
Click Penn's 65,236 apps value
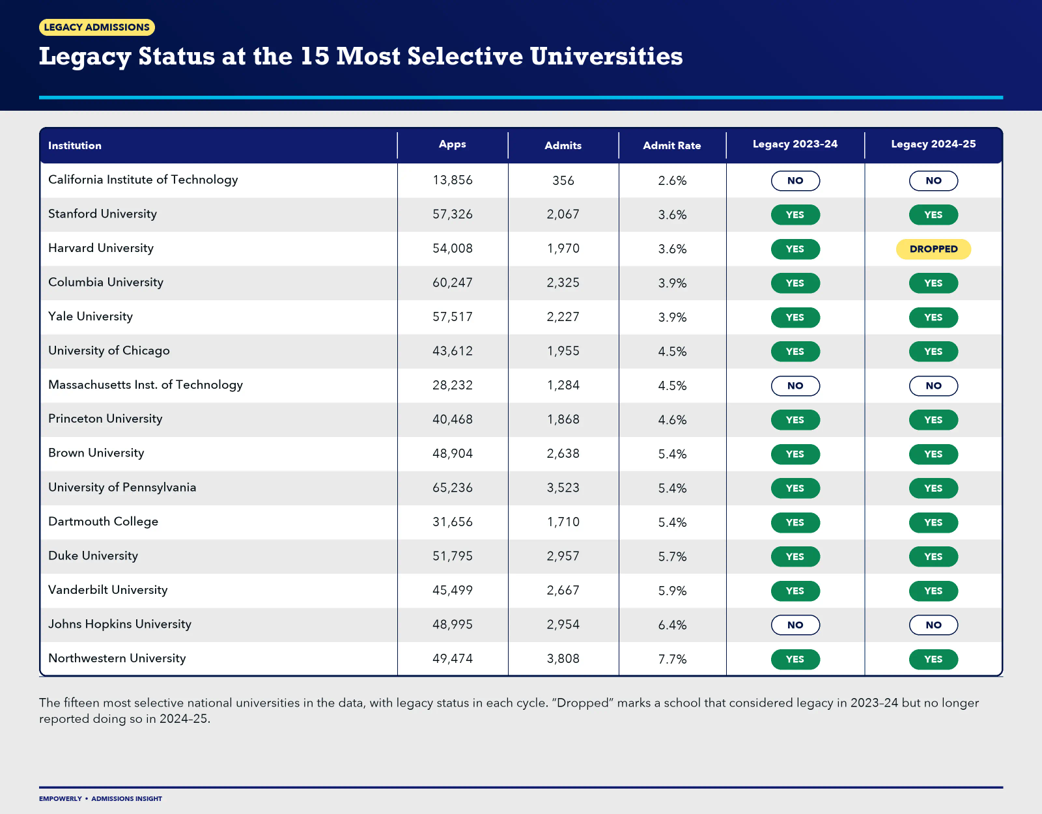pyautogui.click(x=453, y=488)
